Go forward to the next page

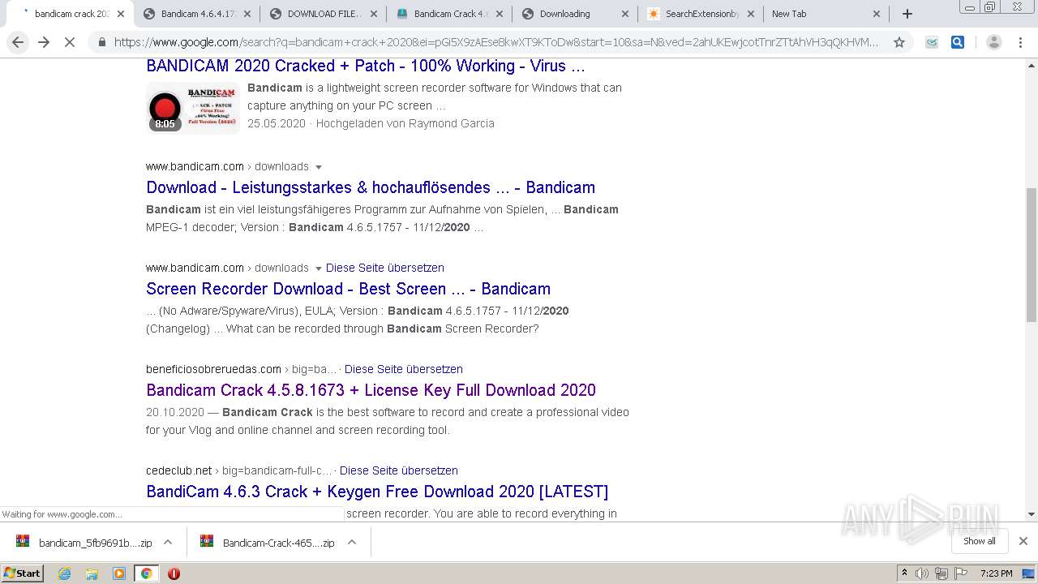[44, 42]
